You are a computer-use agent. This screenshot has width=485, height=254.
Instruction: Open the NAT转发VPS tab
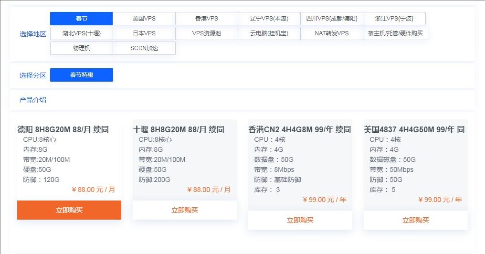[332, 33]
